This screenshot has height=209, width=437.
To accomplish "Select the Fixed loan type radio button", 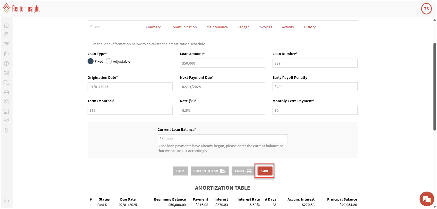I will [91, 61].
